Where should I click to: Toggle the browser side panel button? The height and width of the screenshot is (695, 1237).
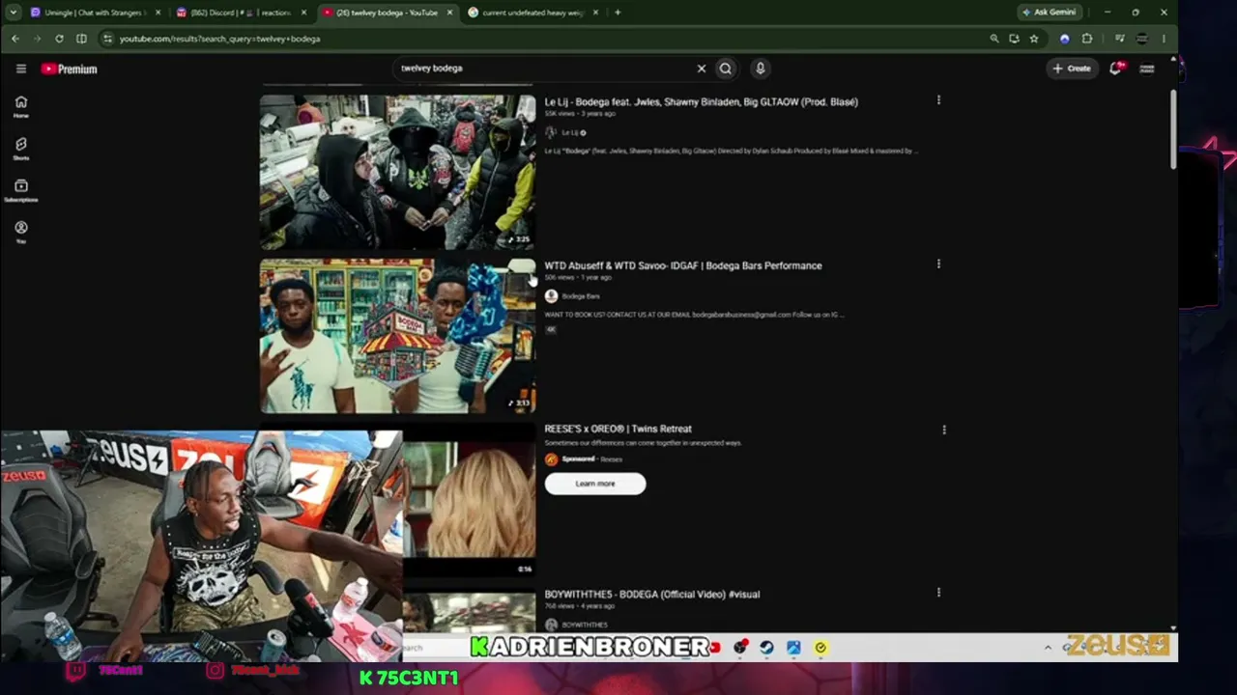pyautogui.click(x=81, y=39)
